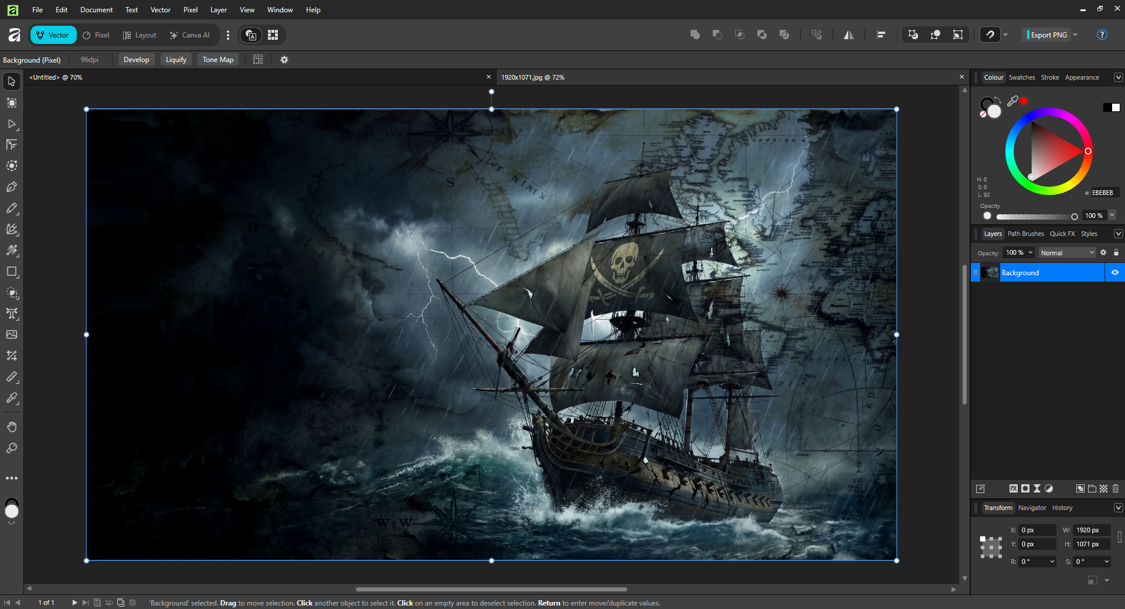Select the Crop tool
Viewport: 1125px width, 609px height.
(12, 356)
